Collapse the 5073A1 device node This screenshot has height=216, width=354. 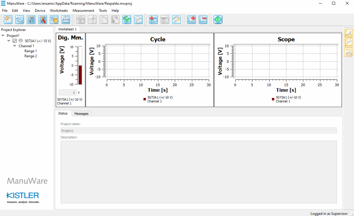click(9, 41)
